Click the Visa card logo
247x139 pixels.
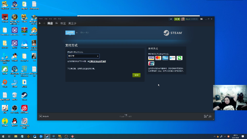coord(151,58)
